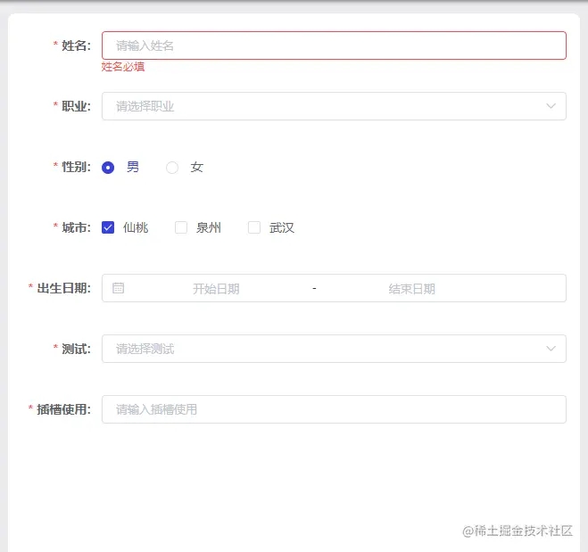Open the 请选择测试 dropdown
This screenshot has width=588, height=552.
click(334, 349)
